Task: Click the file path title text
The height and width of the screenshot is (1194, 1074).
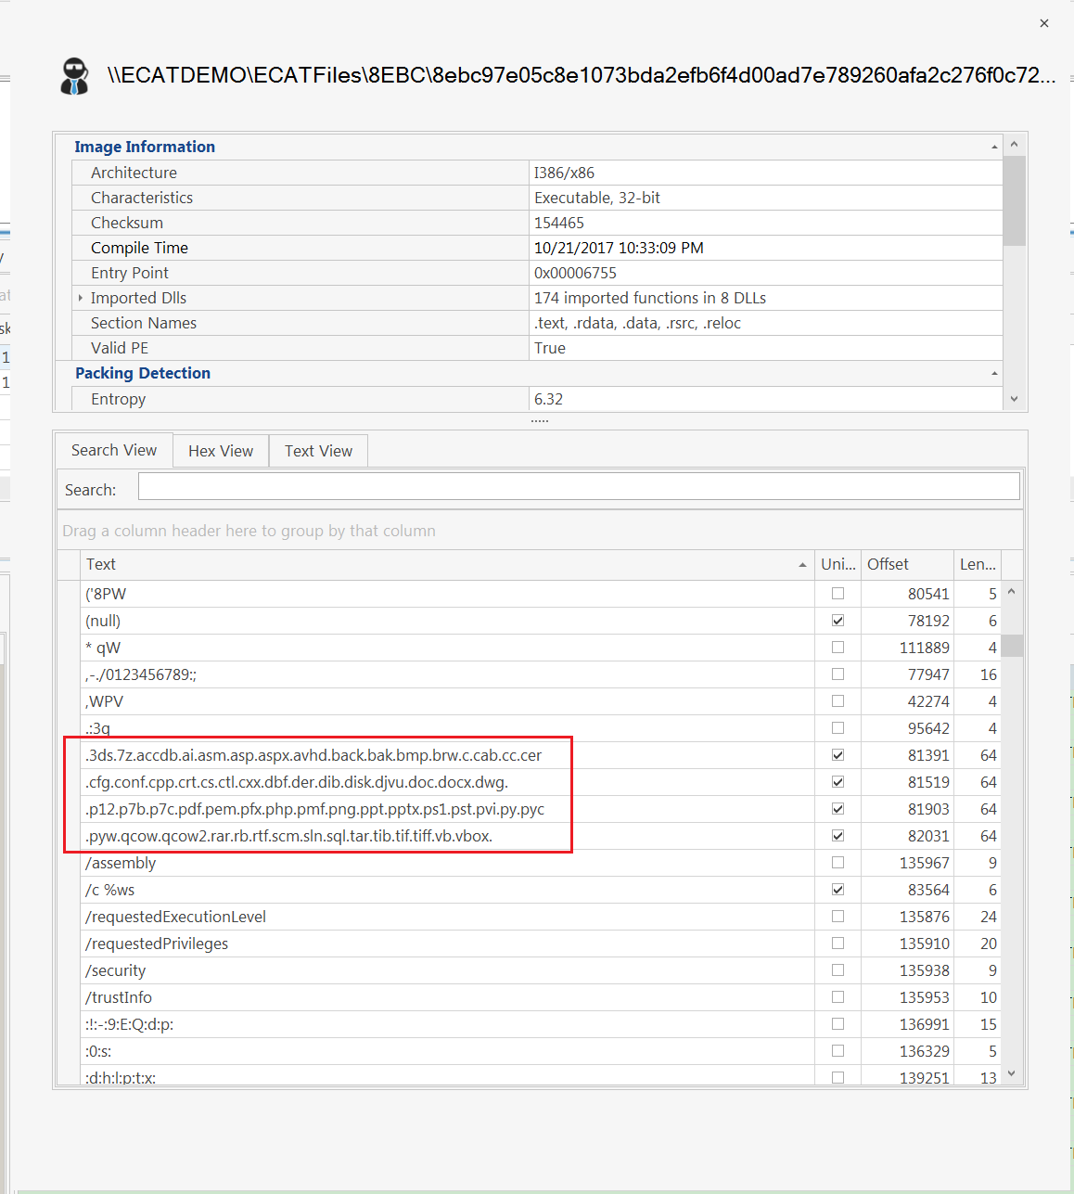Action: click(x=582, y=75)
